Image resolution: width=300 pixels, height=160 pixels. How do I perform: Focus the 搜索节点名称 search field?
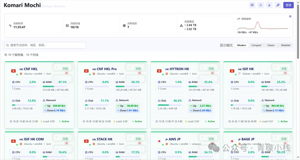(45, 45)
